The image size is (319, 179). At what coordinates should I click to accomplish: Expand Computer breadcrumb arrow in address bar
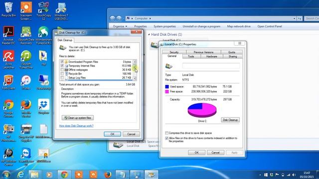pos(150,18)
